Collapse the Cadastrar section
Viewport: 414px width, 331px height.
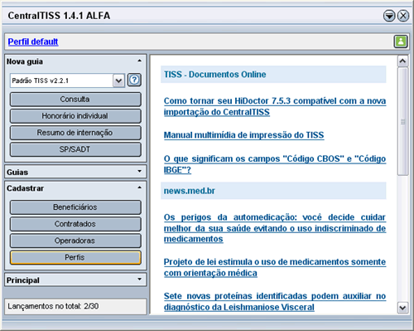coord(140,187)
